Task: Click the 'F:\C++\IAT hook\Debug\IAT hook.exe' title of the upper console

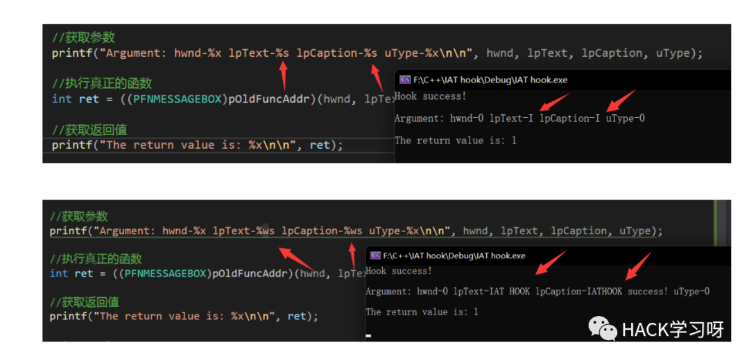Action: point(490,80)
